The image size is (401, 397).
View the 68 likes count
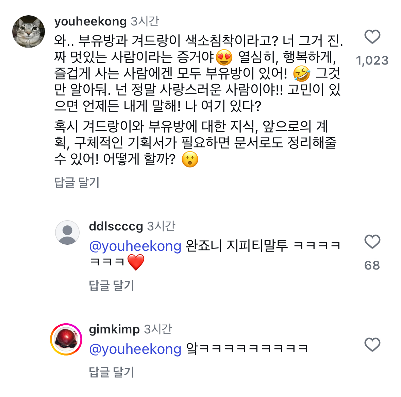(372, 265)
